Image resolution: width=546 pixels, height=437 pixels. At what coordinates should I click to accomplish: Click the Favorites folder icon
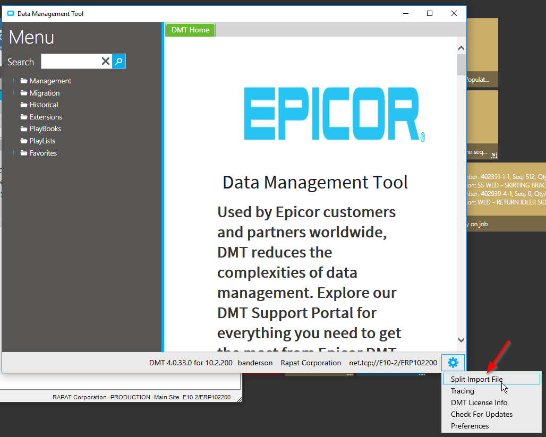pyautogui.click(x=24, y=153)
